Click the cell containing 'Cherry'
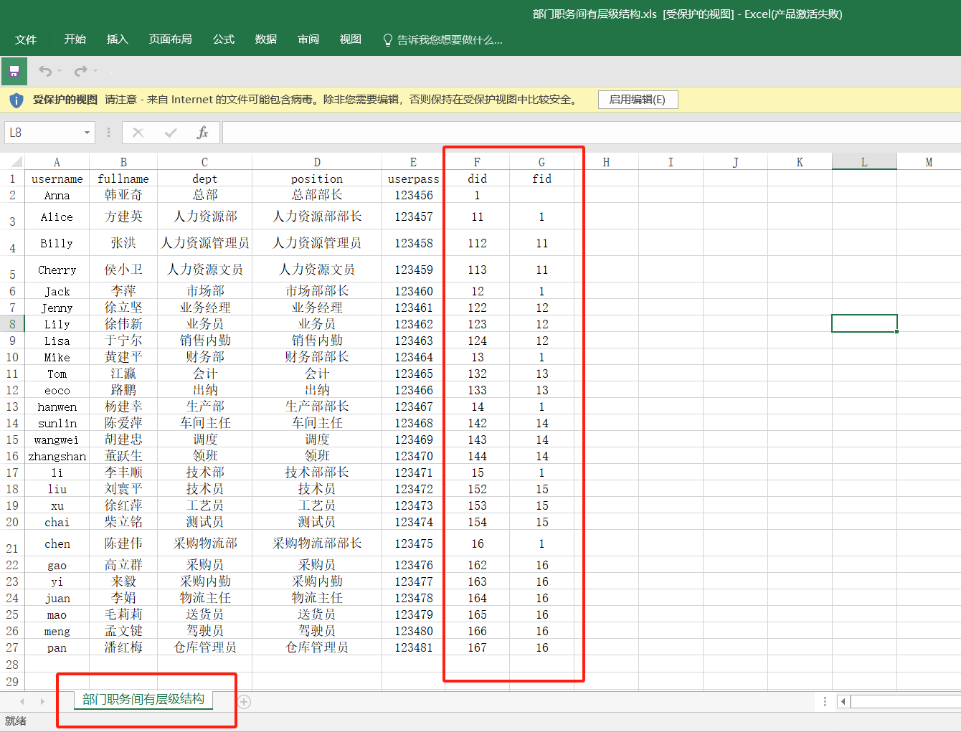The image size is (961, 732). pyautogui.click(x=57, y=270)
